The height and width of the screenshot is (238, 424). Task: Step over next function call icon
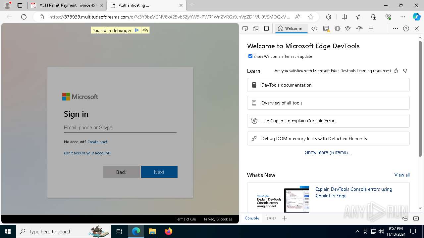[x=145, y=30]
